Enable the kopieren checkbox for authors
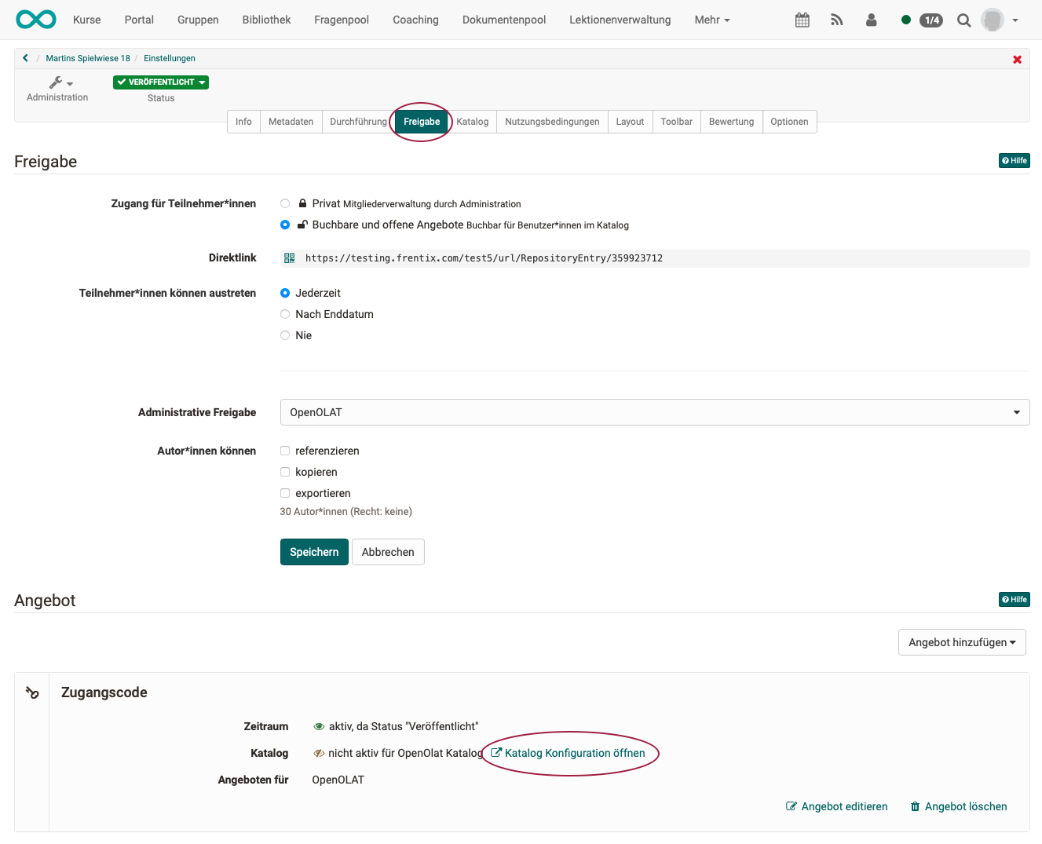Screen dimensions: 1042x844 285,472
